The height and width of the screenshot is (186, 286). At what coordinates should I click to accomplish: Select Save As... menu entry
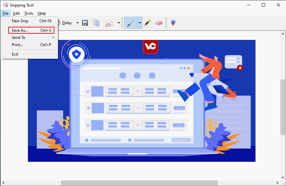tap(31, 30)
